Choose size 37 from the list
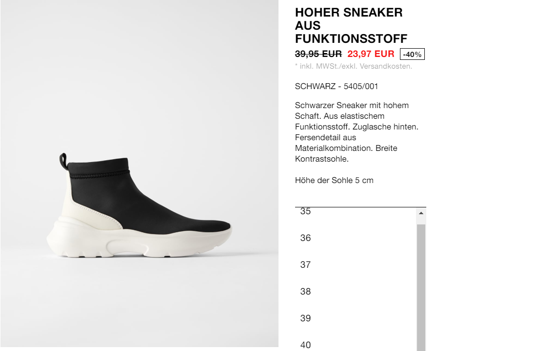This screenshot has width=537, height=351. [356, 264]
